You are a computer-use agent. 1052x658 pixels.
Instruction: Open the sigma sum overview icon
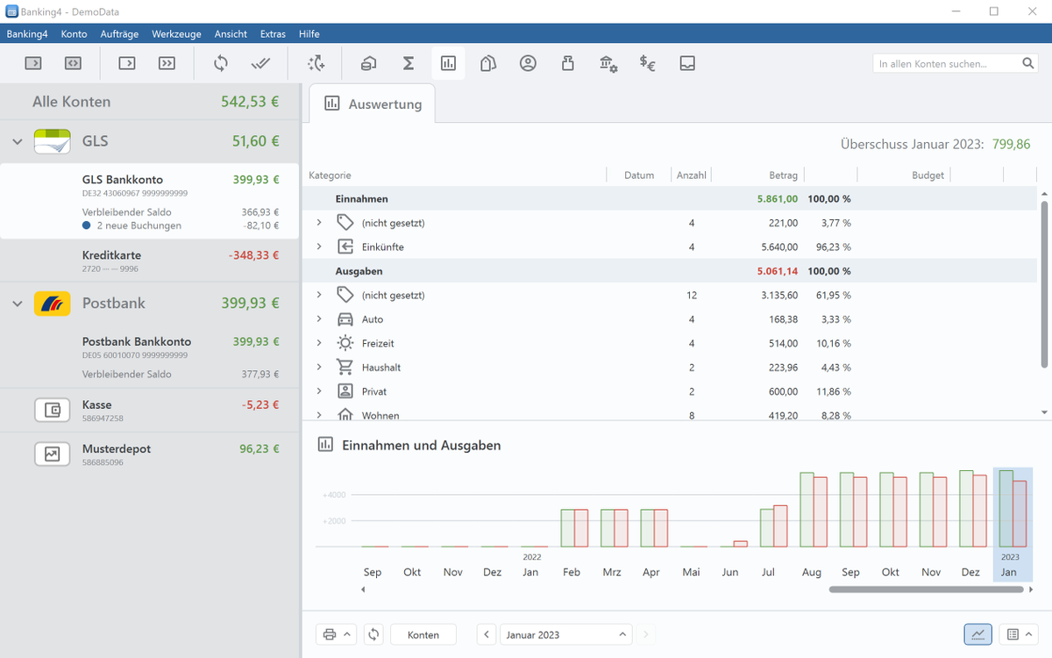point(409,63)
